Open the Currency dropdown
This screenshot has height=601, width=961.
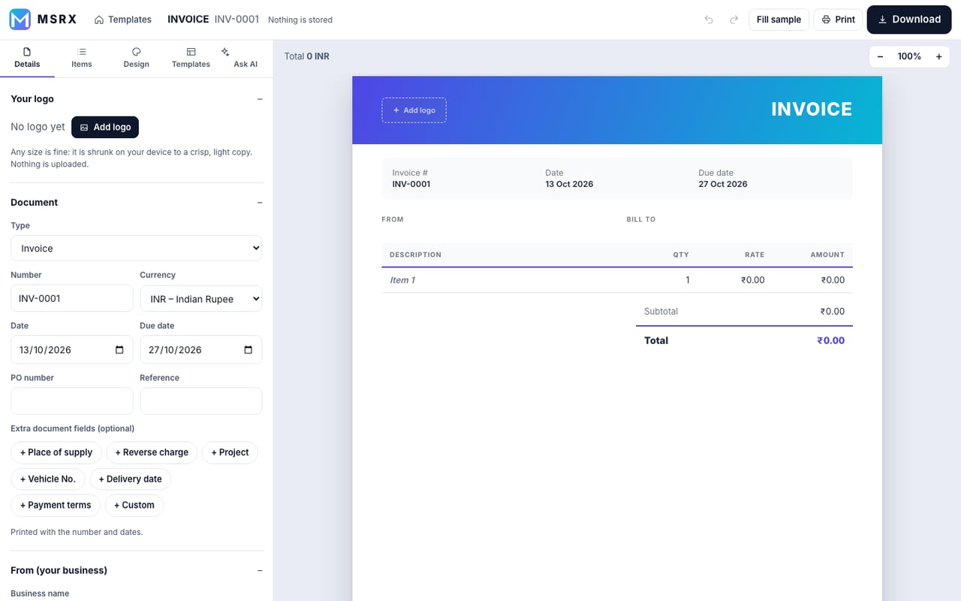[201, 298]
